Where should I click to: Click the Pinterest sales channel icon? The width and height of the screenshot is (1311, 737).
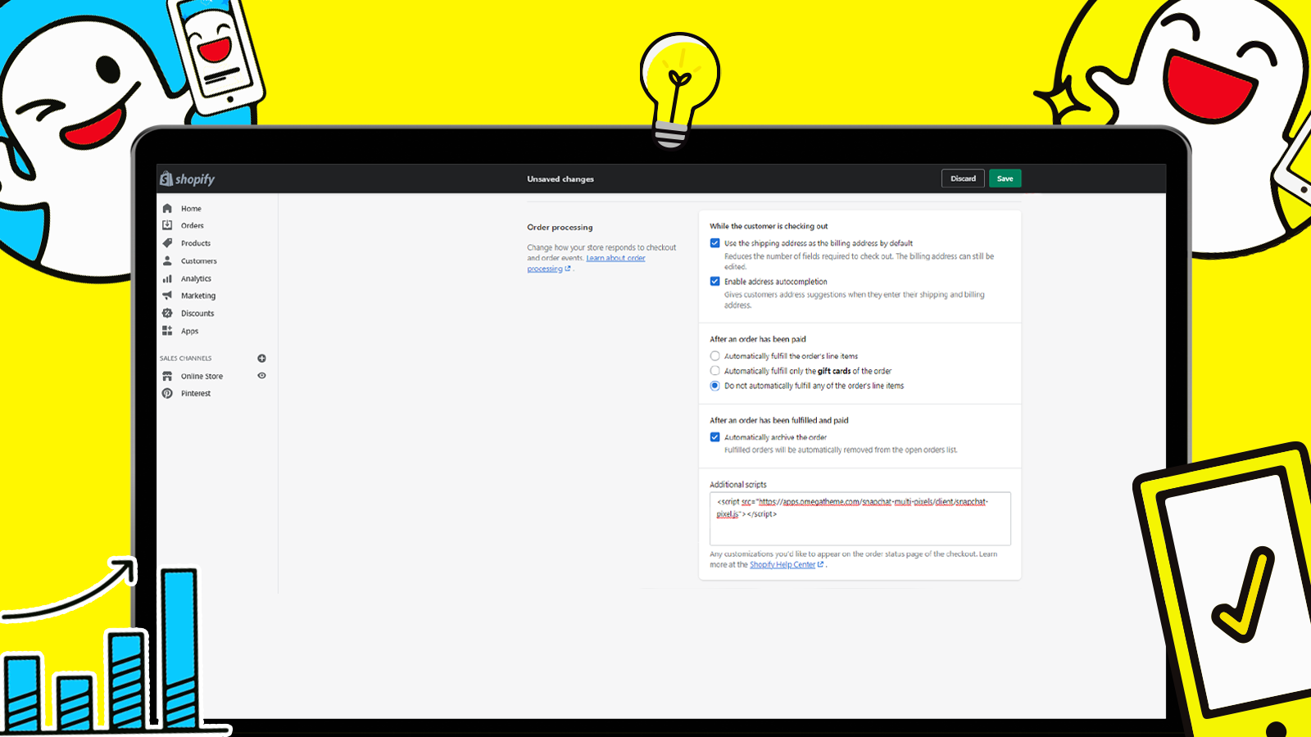coord(167,393)
